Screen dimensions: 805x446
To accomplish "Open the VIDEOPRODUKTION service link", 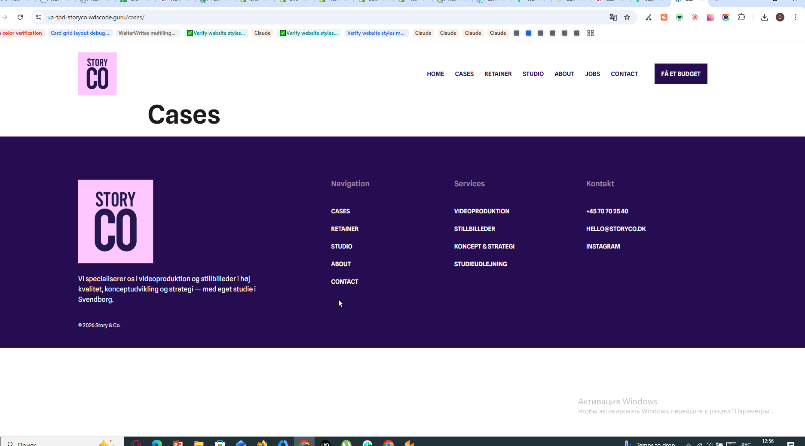I will coord(482,211).
